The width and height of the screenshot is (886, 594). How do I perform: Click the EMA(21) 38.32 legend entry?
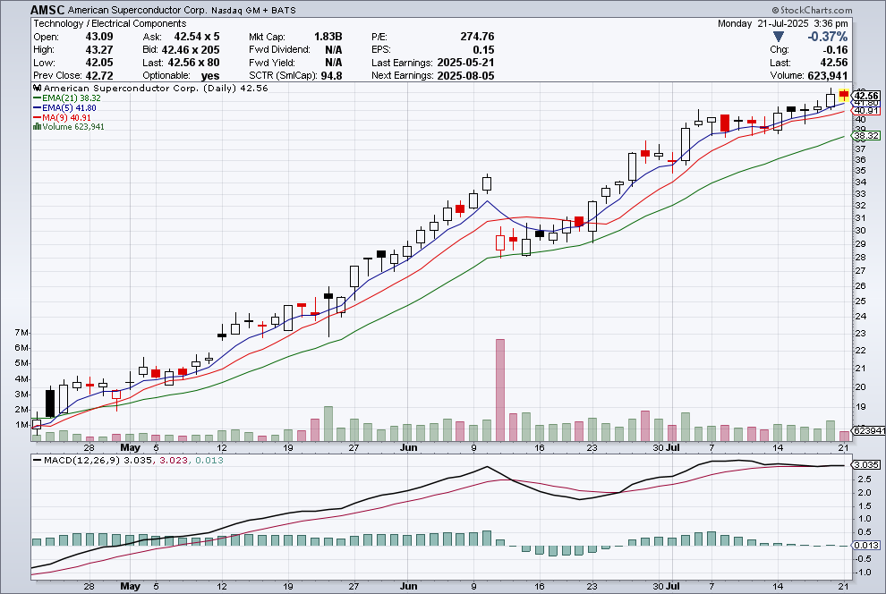[x=67, y=98]
